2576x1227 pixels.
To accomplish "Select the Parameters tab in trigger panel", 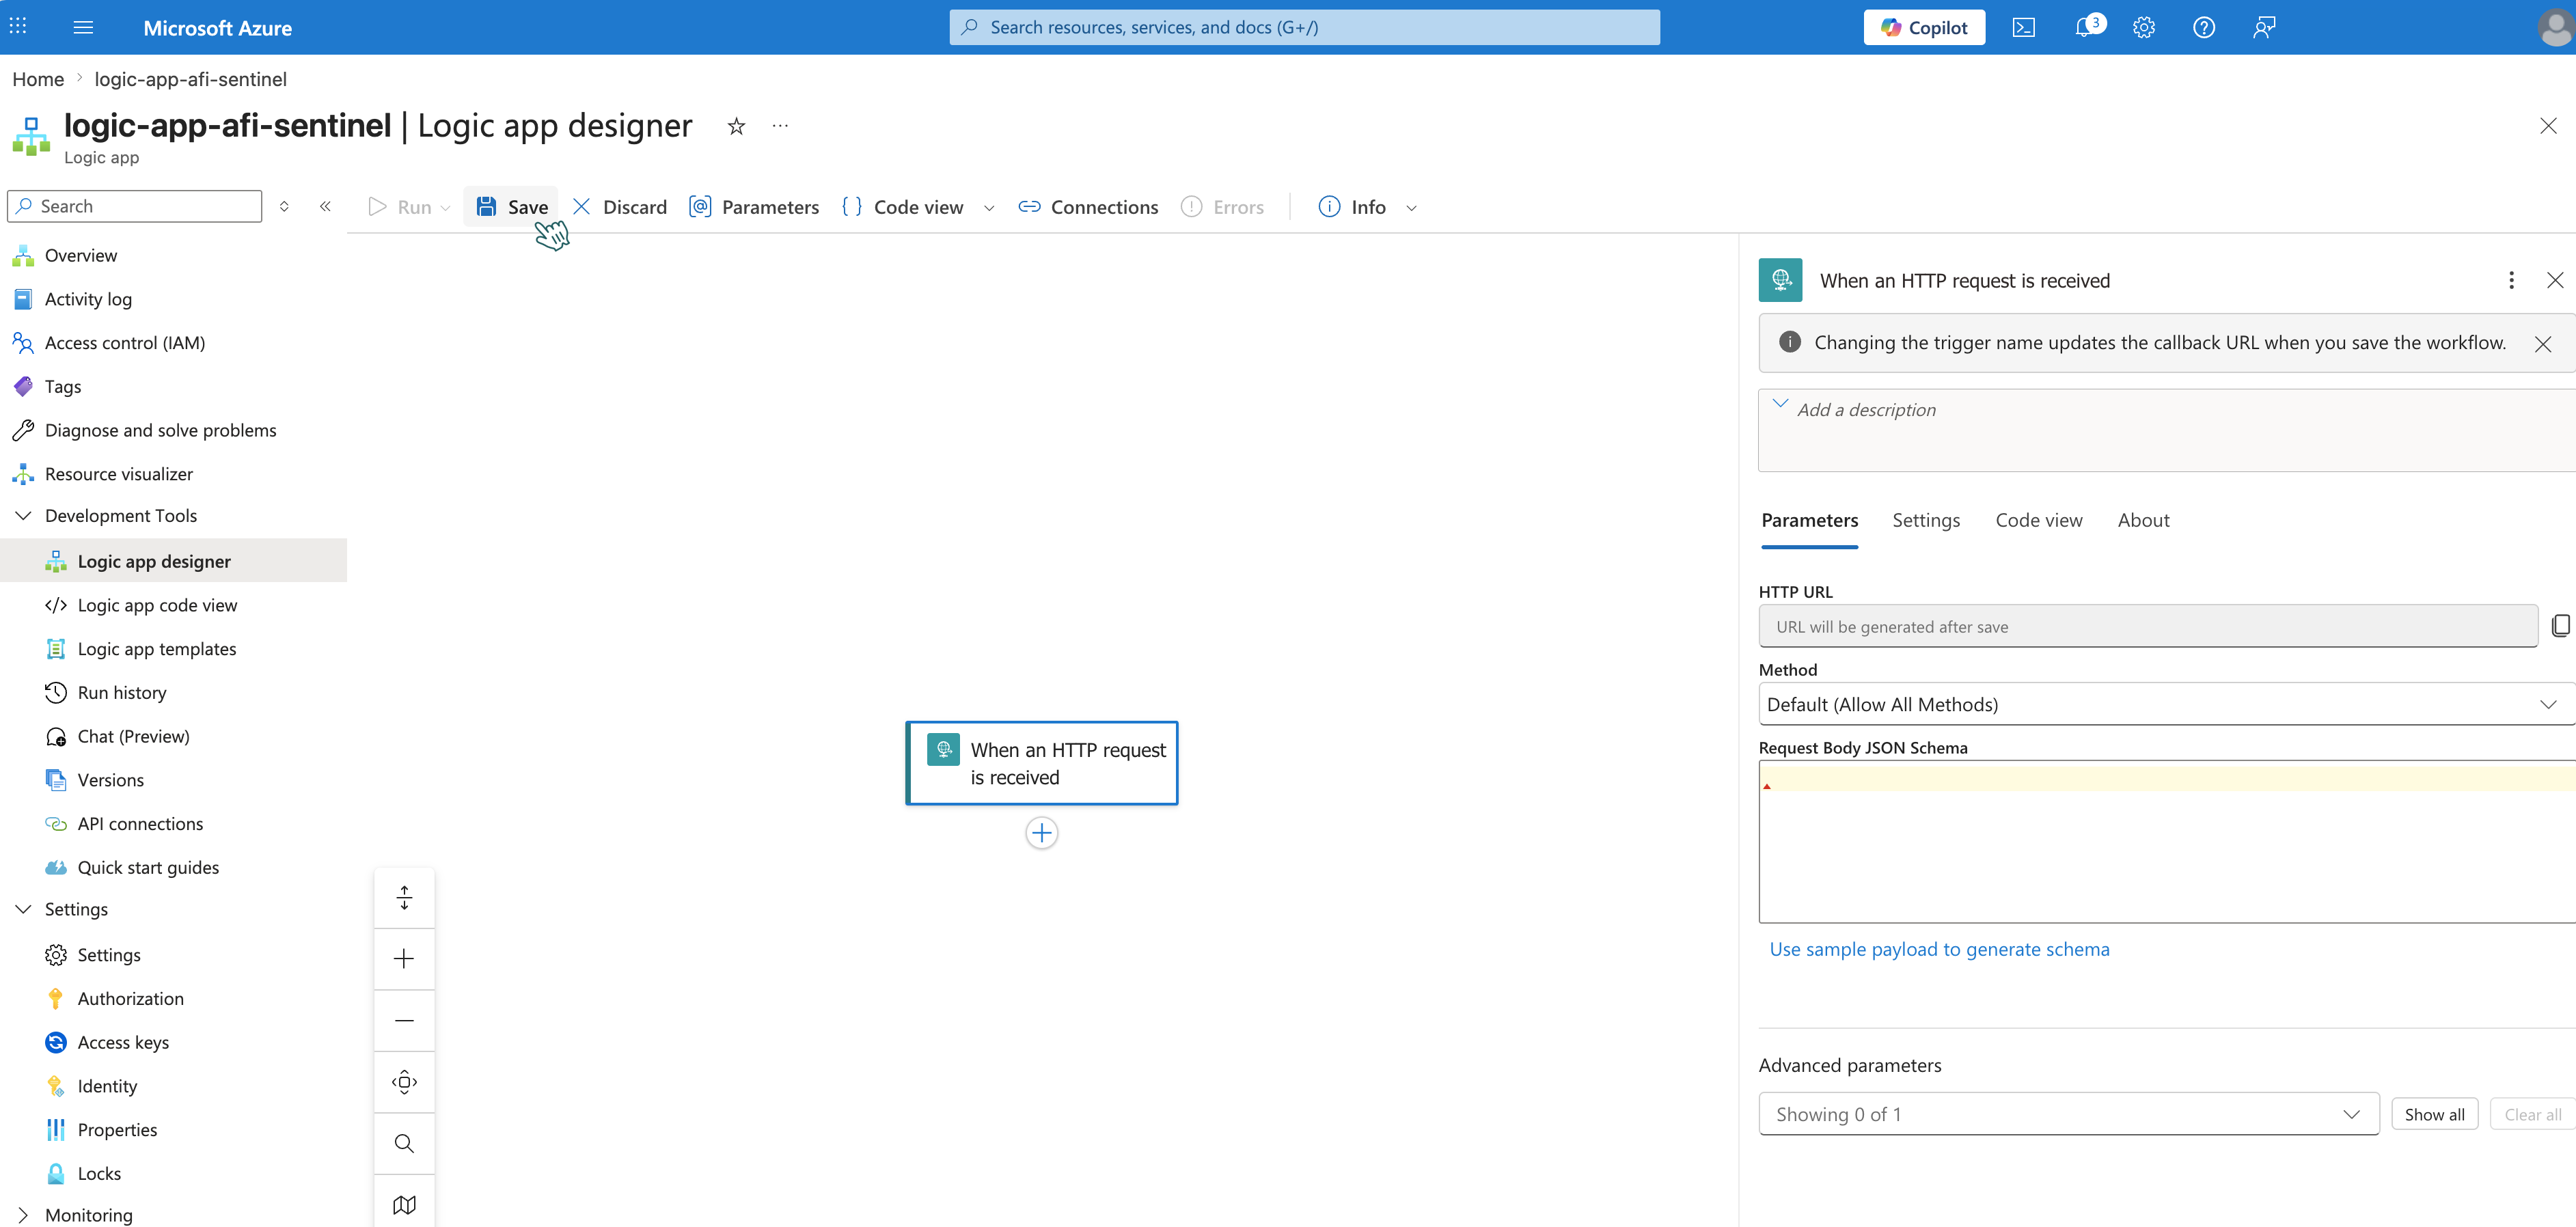I will 1809,520.
